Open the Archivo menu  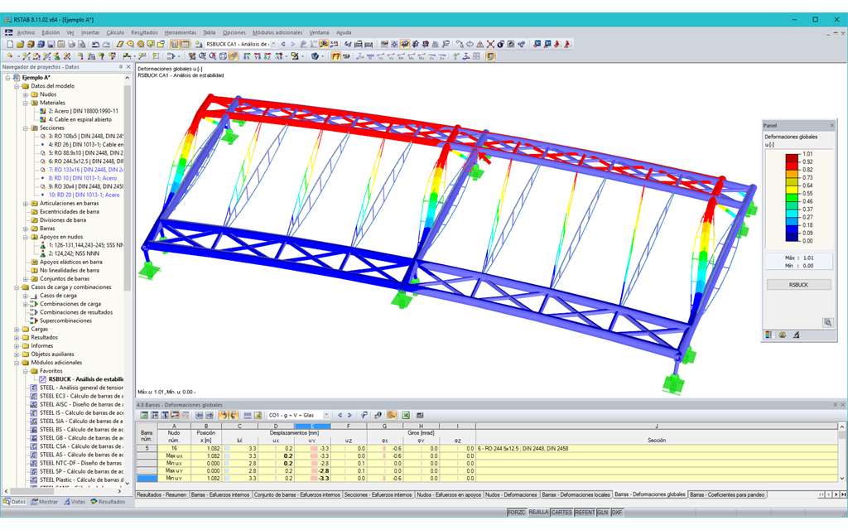(x=26, y=32)
